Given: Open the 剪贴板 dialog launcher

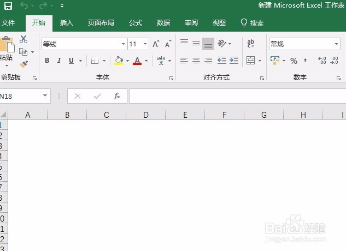Looking at the screenshot, I should pos(34,78).
